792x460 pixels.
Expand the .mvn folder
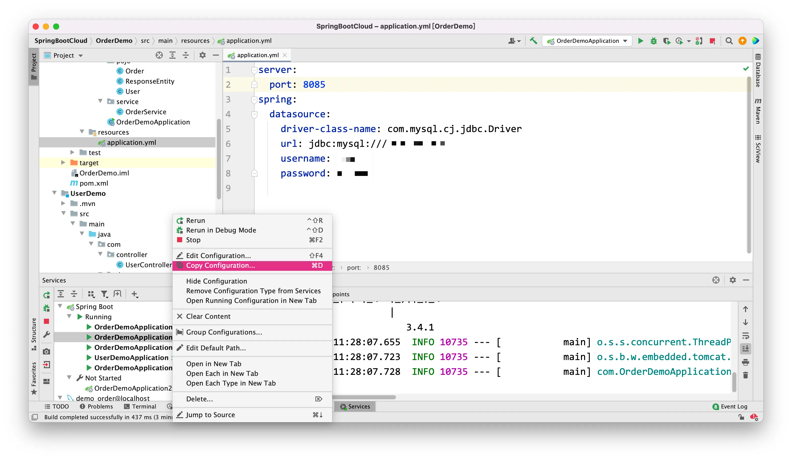coord(63,203)
